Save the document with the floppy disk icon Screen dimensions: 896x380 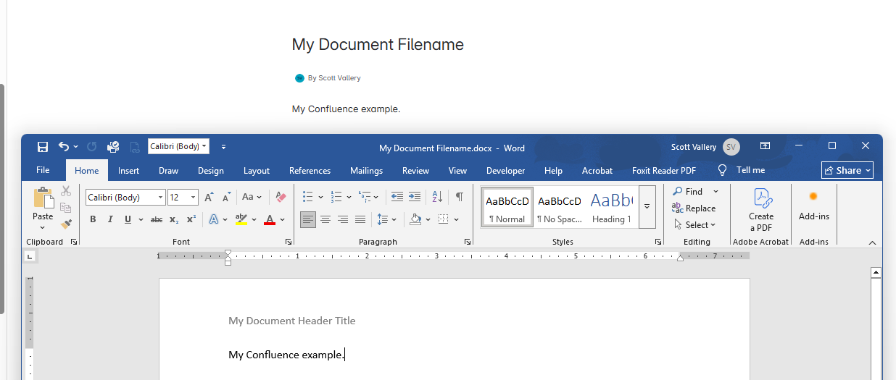coord(43,147)
